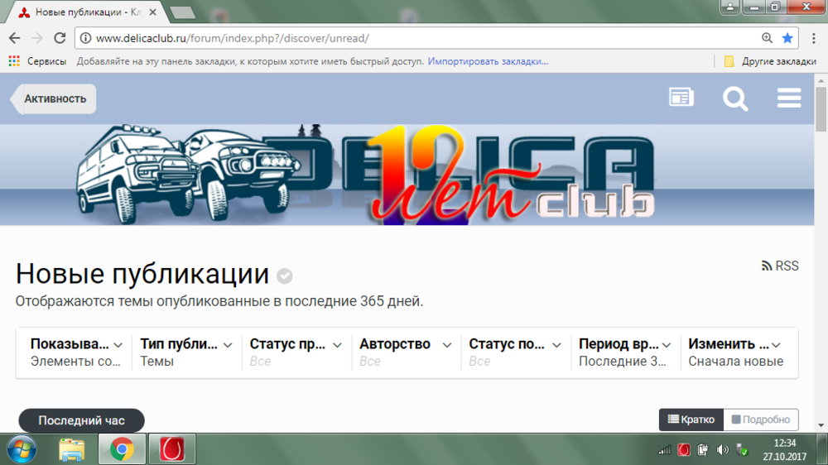The height and width of the screenshot is (465, 828).
Task: Open the Chrome zoom magnifier in address bar
Action: pyautogui.click(x=767, y=38)
